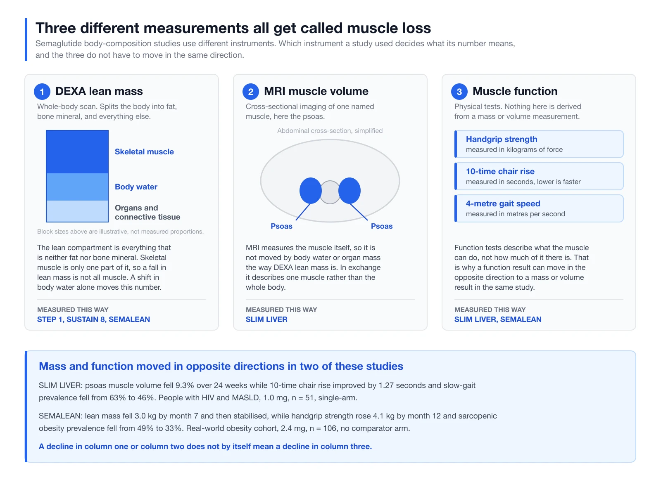Open the 10-time chair rise card
The width and height of the screenshot is (661, 487).
(539, 176)
